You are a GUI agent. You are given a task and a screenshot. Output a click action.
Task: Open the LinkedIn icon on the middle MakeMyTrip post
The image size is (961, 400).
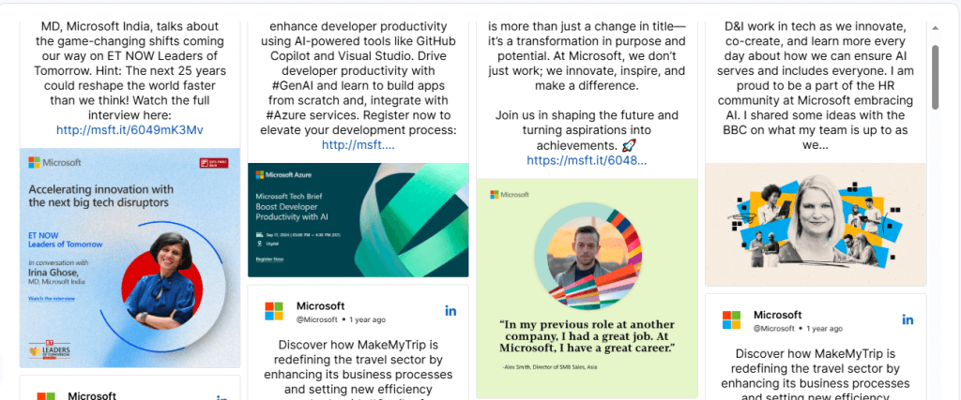click(x=450, y=311)
